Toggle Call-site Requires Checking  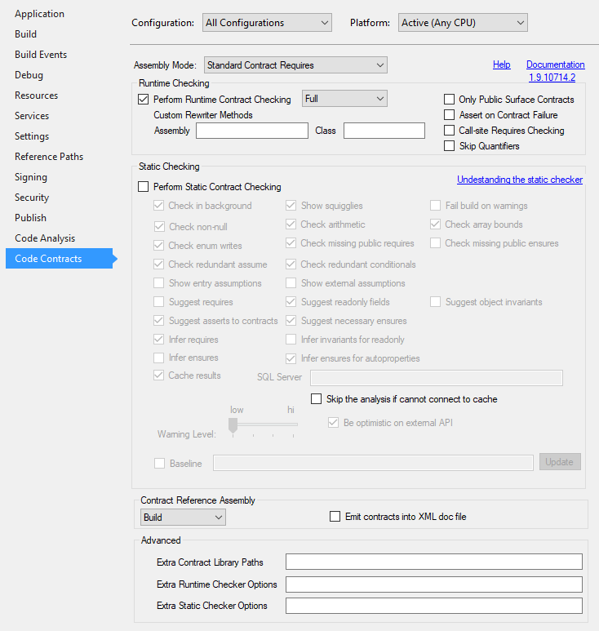tap(449, 131)
